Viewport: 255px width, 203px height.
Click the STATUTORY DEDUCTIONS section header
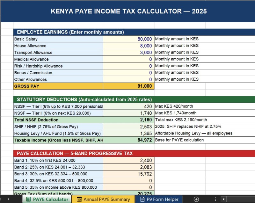coord(134,99)
